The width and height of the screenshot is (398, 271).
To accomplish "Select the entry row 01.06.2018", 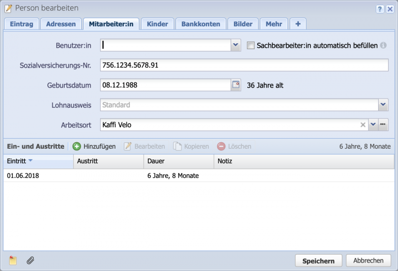I will tap(199, 176).
